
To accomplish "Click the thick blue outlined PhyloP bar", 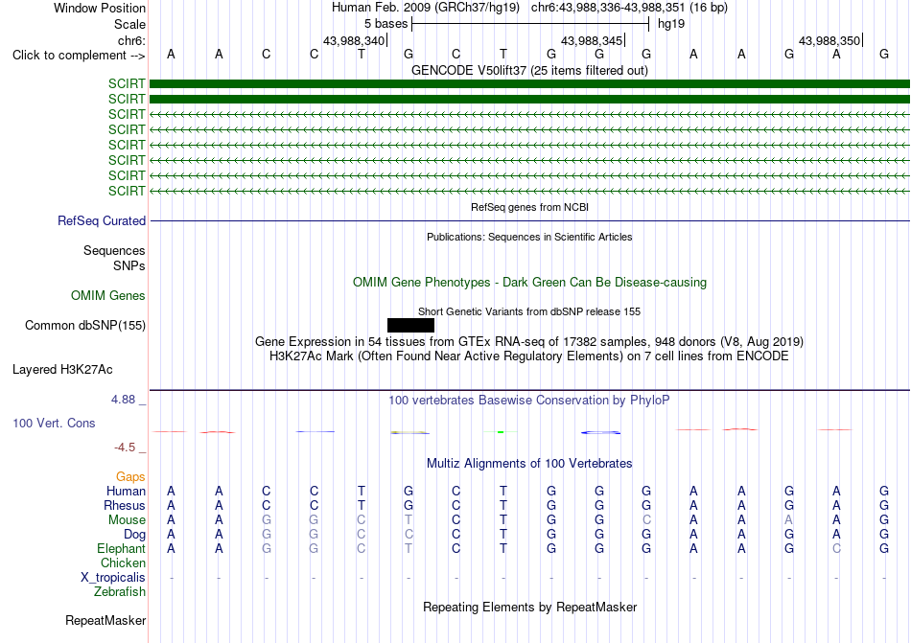I will click(x=600, y=432).
